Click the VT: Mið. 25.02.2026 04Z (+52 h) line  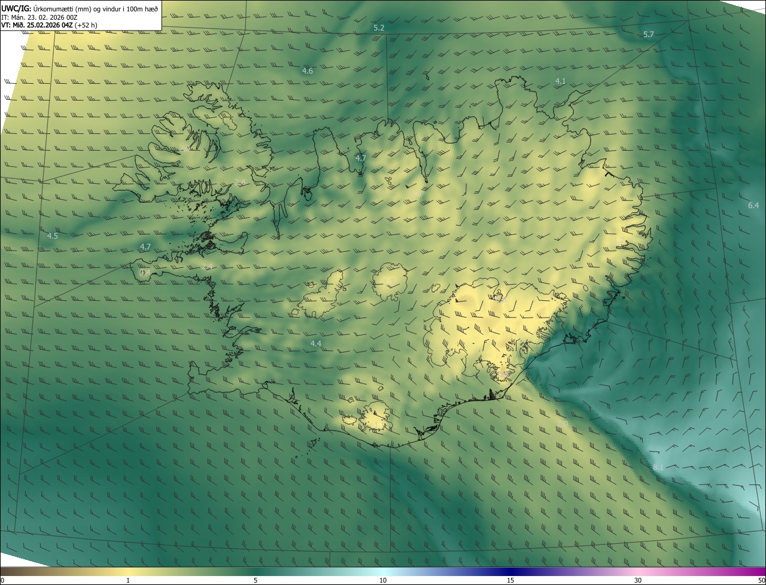[x=49, y=25]
